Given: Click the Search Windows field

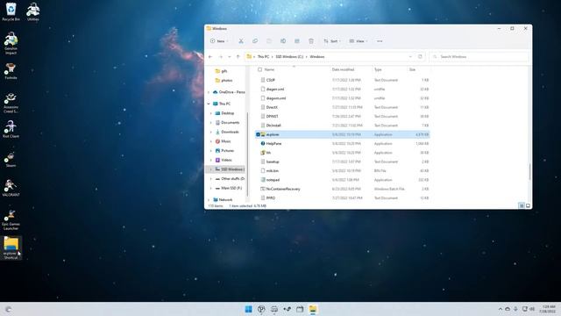Looking at the screenshot, I should 479,56.
